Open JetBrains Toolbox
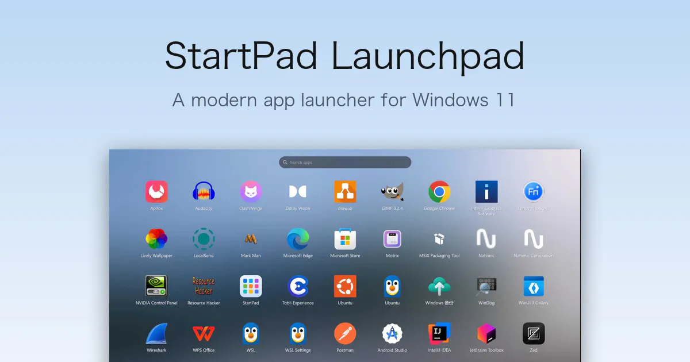Viewport: 690px width, 362px height. pyautogui.click(x=486, y=333)
